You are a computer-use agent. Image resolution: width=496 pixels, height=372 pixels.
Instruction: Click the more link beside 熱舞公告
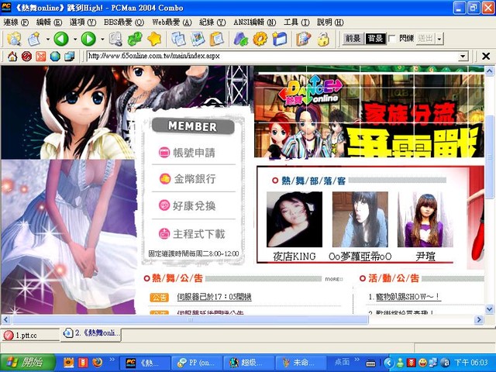334,279
